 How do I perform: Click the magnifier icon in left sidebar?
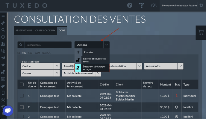[x=3, y=30]
